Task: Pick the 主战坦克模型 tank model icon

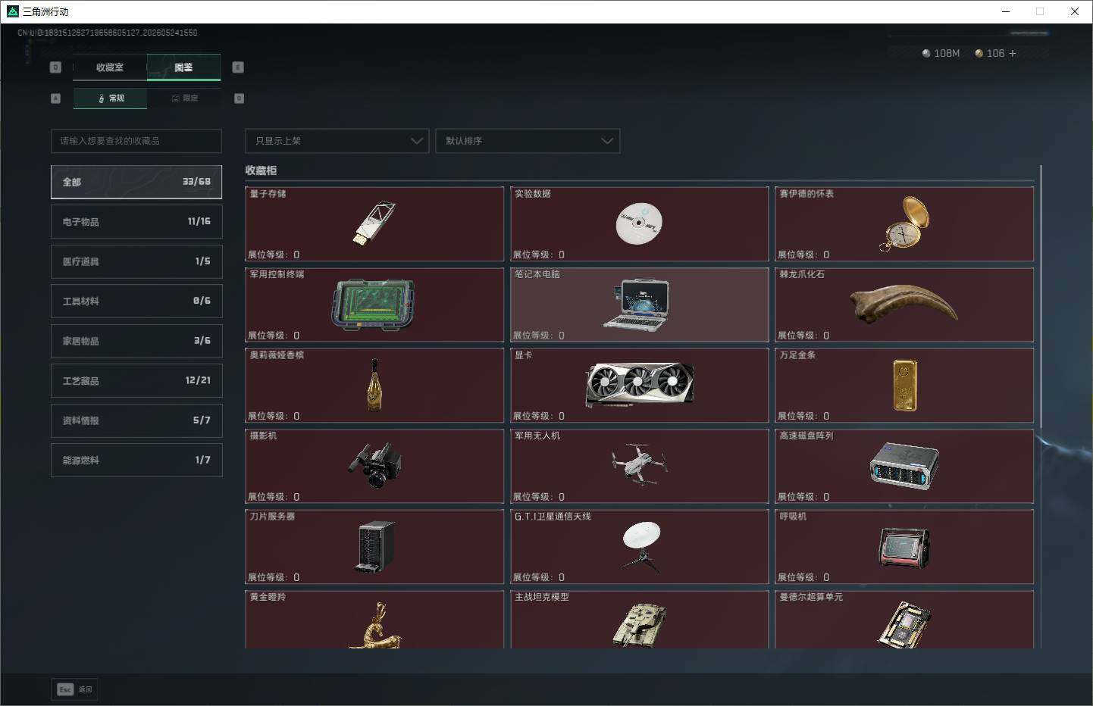Action: click(x=640, y=626)
